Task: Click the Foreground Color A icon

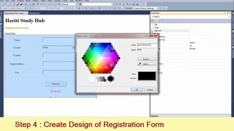Action: coord(91,8)
